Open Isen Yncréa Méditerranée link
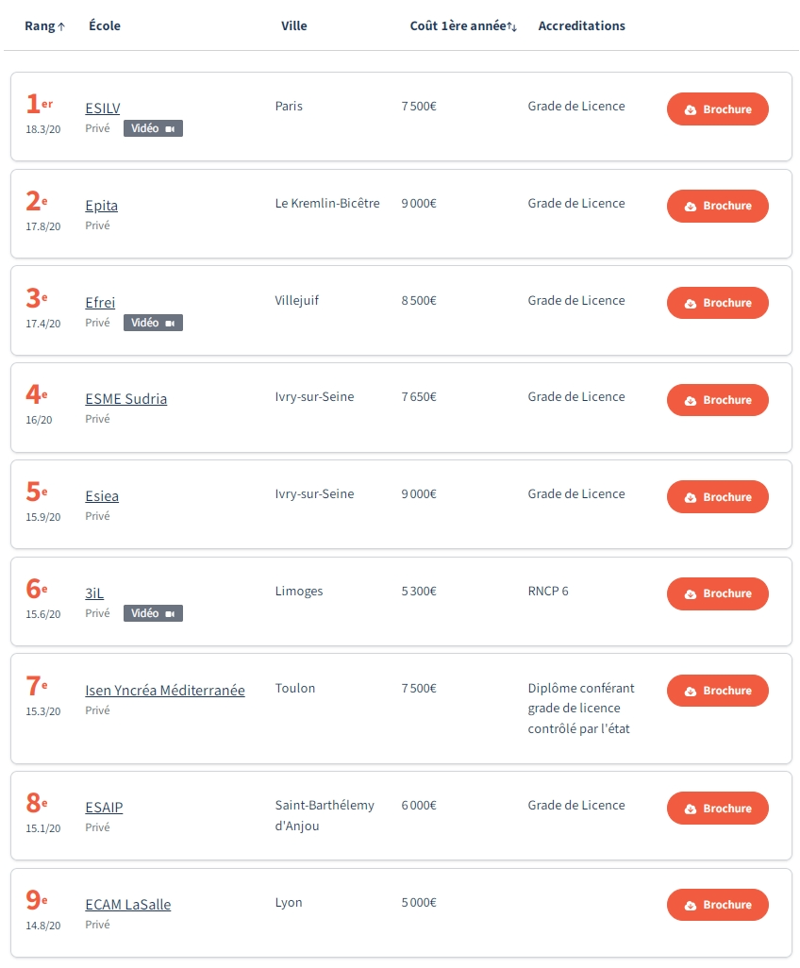The image size is (800, 968). point(165,691)
